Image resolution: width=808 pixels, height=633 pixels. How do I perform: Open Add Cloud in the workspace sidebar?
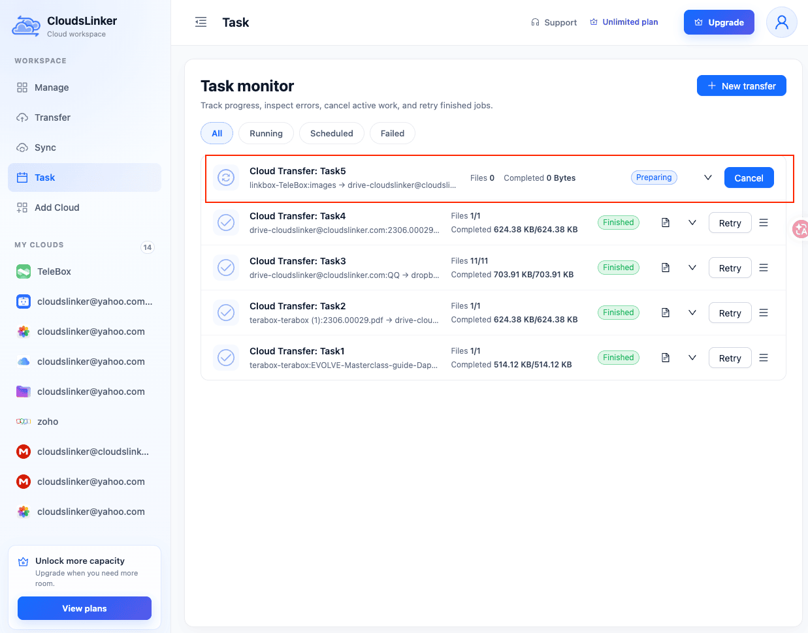[x=84, y=208]
